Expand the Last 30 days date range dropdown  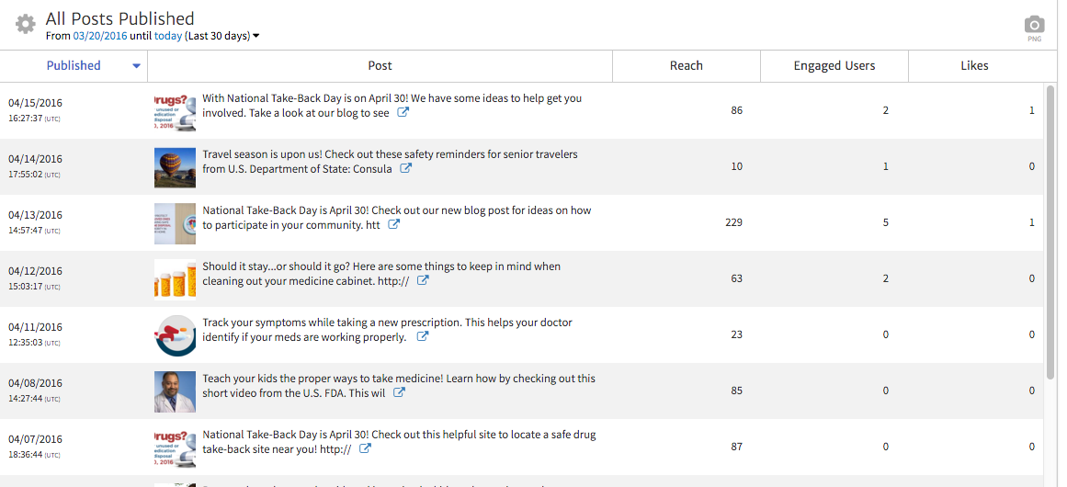(x=256, y=37)
